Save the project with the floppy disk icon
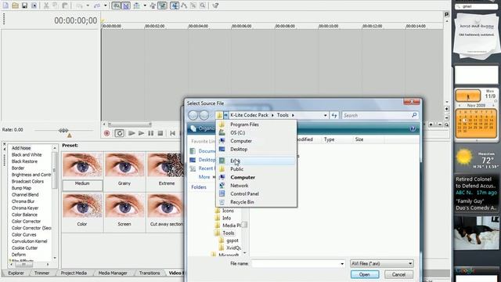The width and height of the screenshot is (501, 282). (x=24, y=5)
